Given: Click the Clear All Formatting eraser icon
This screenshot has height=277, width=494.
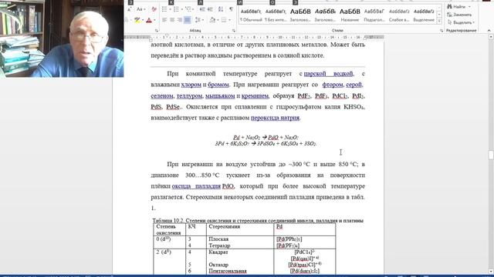Looking at the screenshot, I should (154, 9).
